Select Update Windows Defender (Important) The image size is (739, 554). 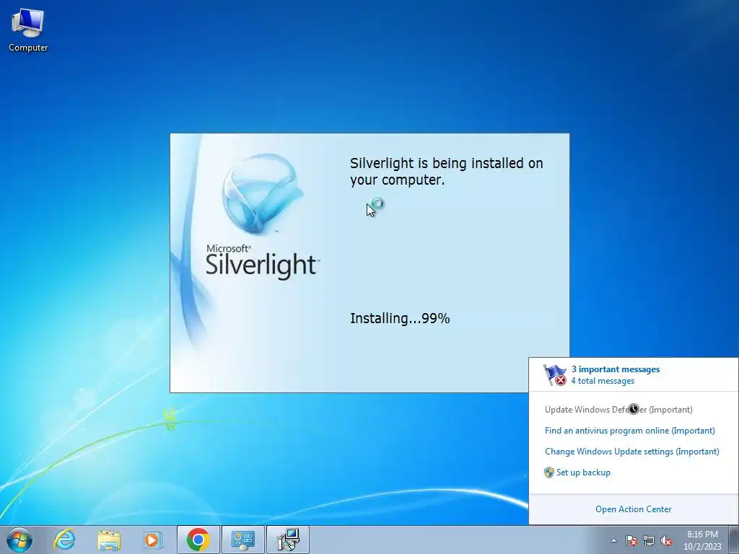618,410
